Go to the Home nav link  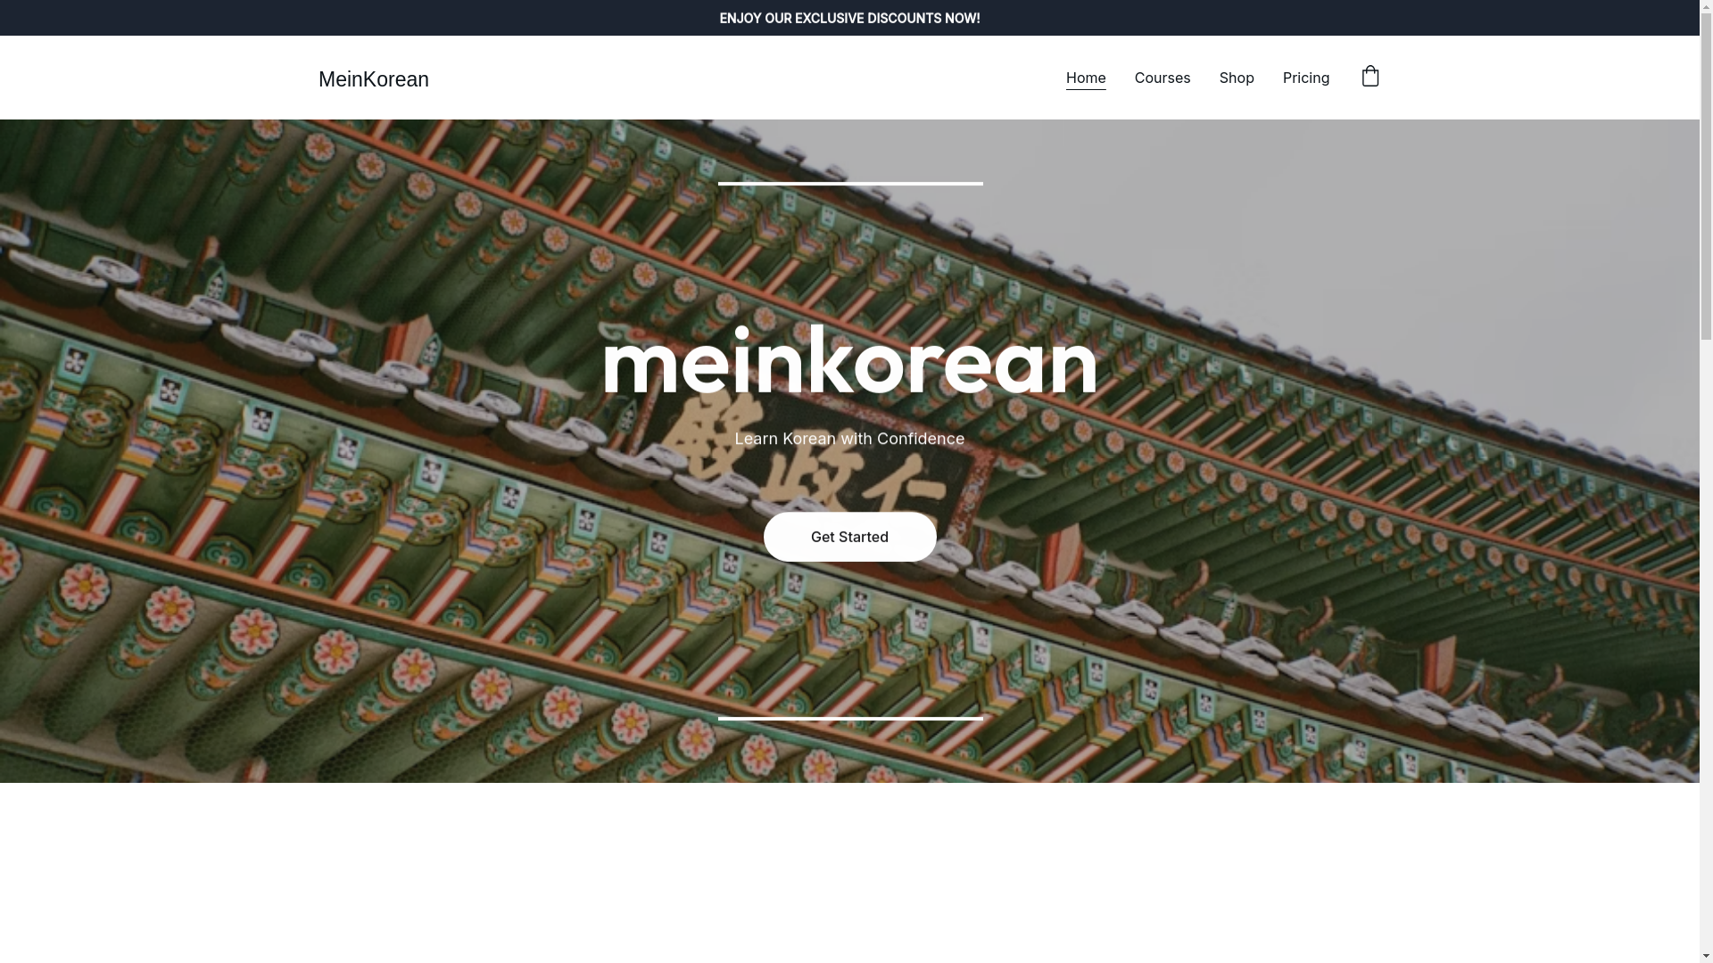click(x=1085, y=78)
